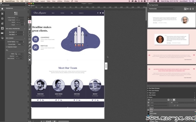
Task: Collapse the BOX ANGLE PROPERTIES section
Action: click(24, 29)
